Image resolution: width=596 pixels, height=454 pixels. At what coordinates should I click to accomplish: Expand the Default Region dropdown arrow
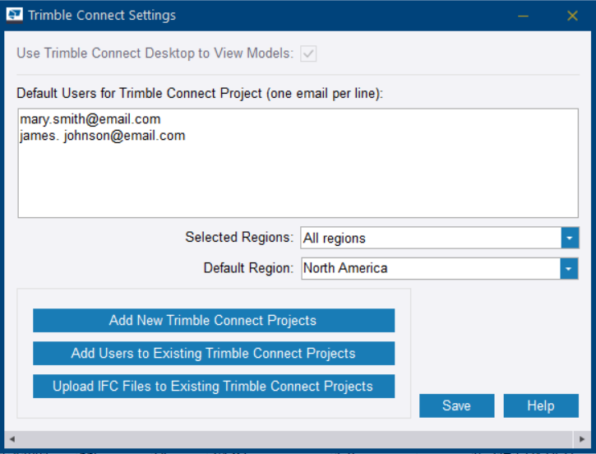(x=570, y=268)
